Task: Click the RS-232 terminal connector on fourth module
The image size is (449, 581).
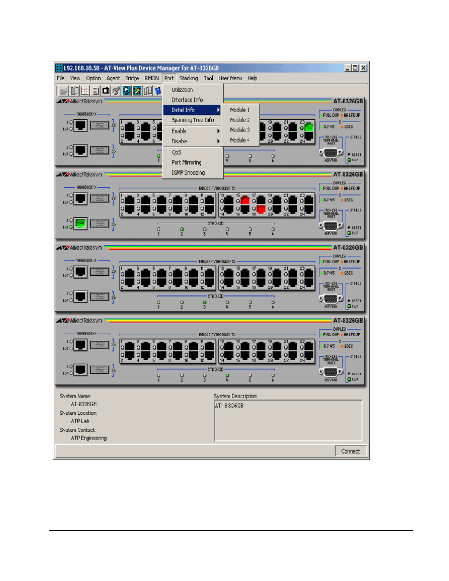Action: [330, 372]
